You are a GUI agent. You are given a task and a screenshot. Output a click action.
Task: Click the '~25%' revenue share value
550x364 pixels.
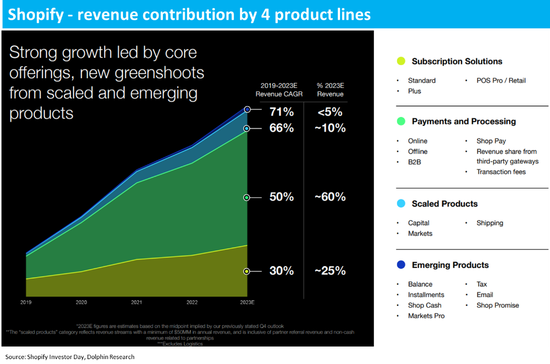330,271
